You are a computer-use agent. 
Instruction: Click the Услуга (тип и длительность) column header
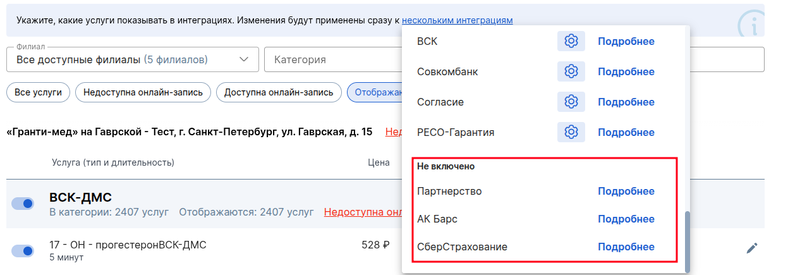[x=113, y=162]
